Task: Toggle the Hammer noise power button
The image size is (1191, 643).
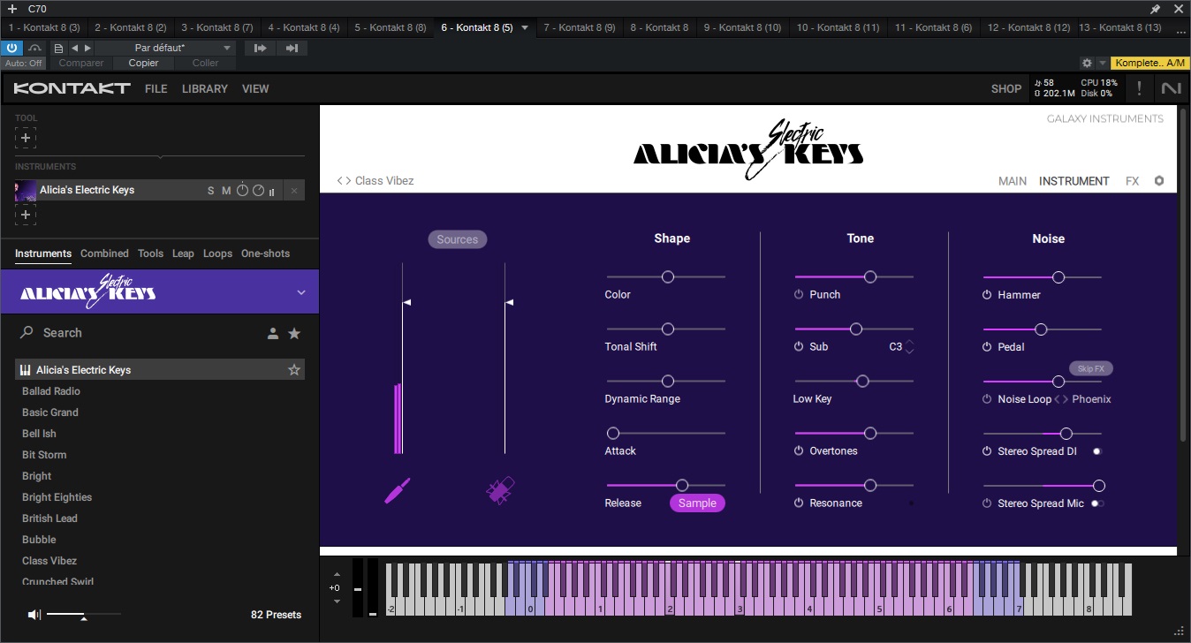Action: pyautogui.click(x=987, y=295)
